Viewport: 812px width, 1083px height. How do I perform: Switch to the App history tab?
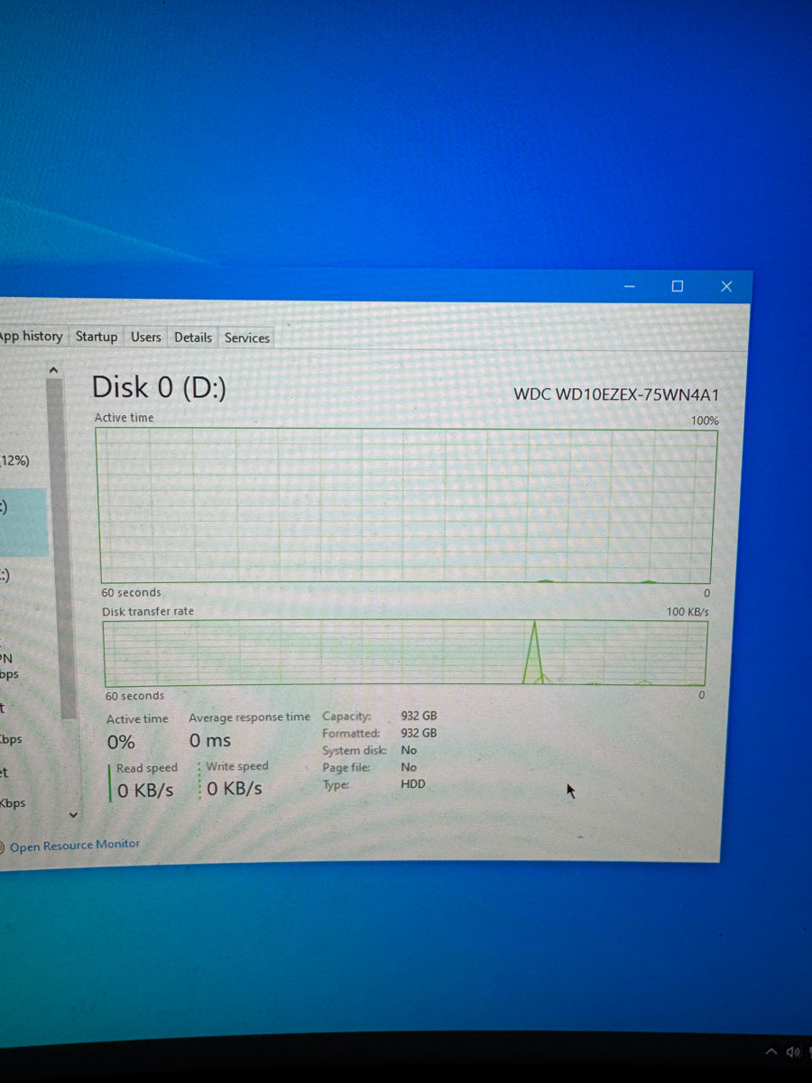point(32,337)
